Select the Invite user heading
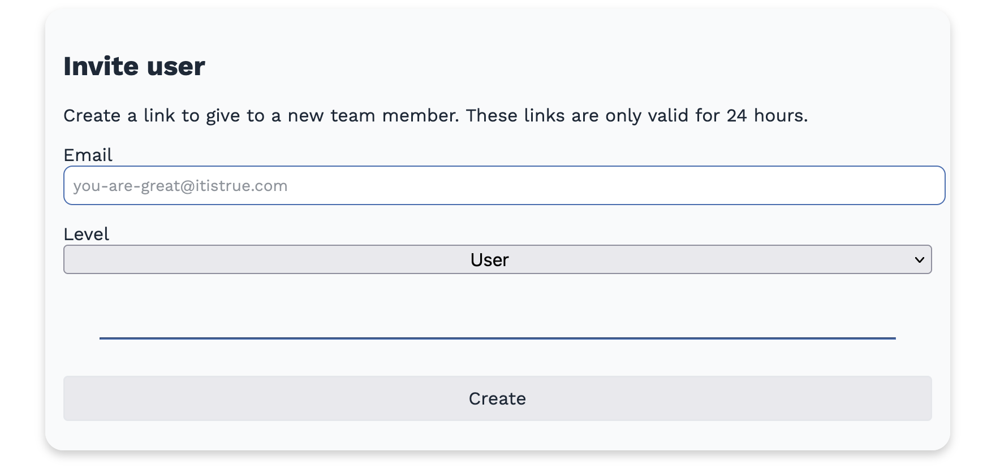Image resolution: width=1000 pixels, height=469 pixels. [x=134, y=66]
